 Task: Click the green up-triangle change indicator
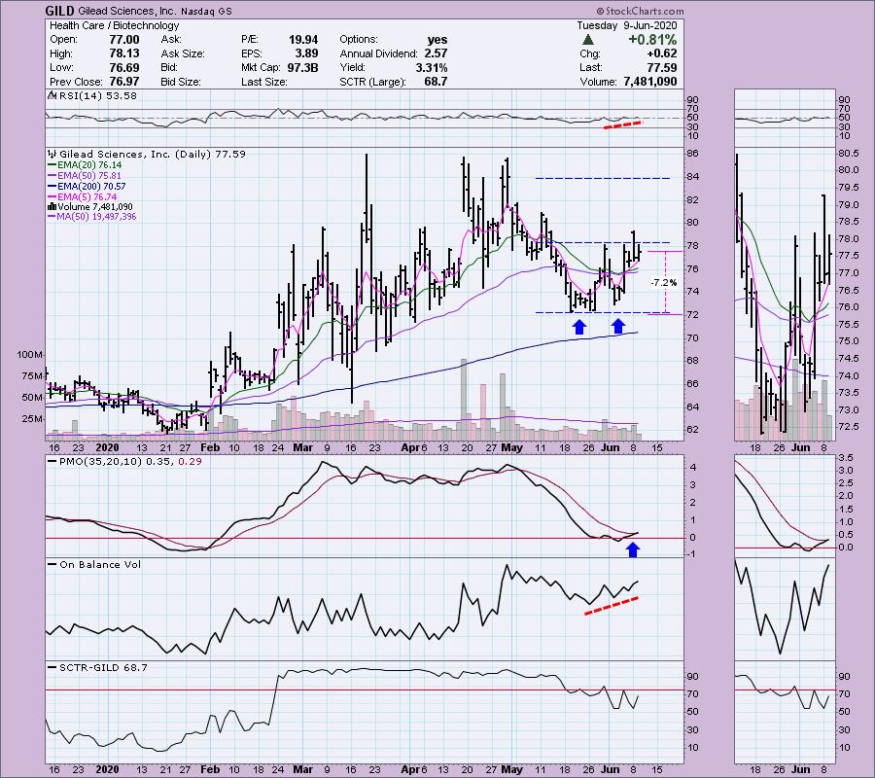(x=587, y=40)
